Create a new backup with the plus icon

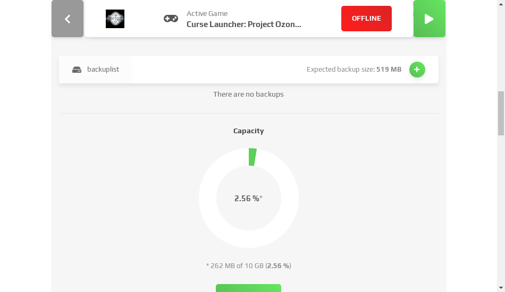pyautogui.click(x=417, y=70)
